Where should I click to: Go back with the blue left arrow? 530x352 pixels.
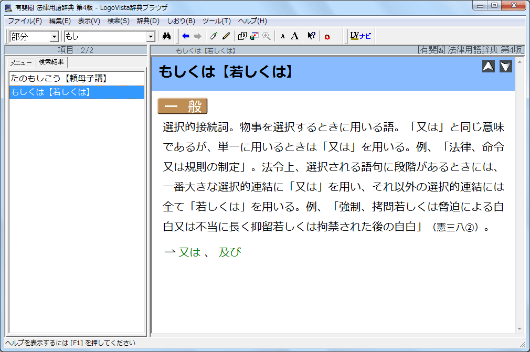pyautogui.click(x=185, y=36)
